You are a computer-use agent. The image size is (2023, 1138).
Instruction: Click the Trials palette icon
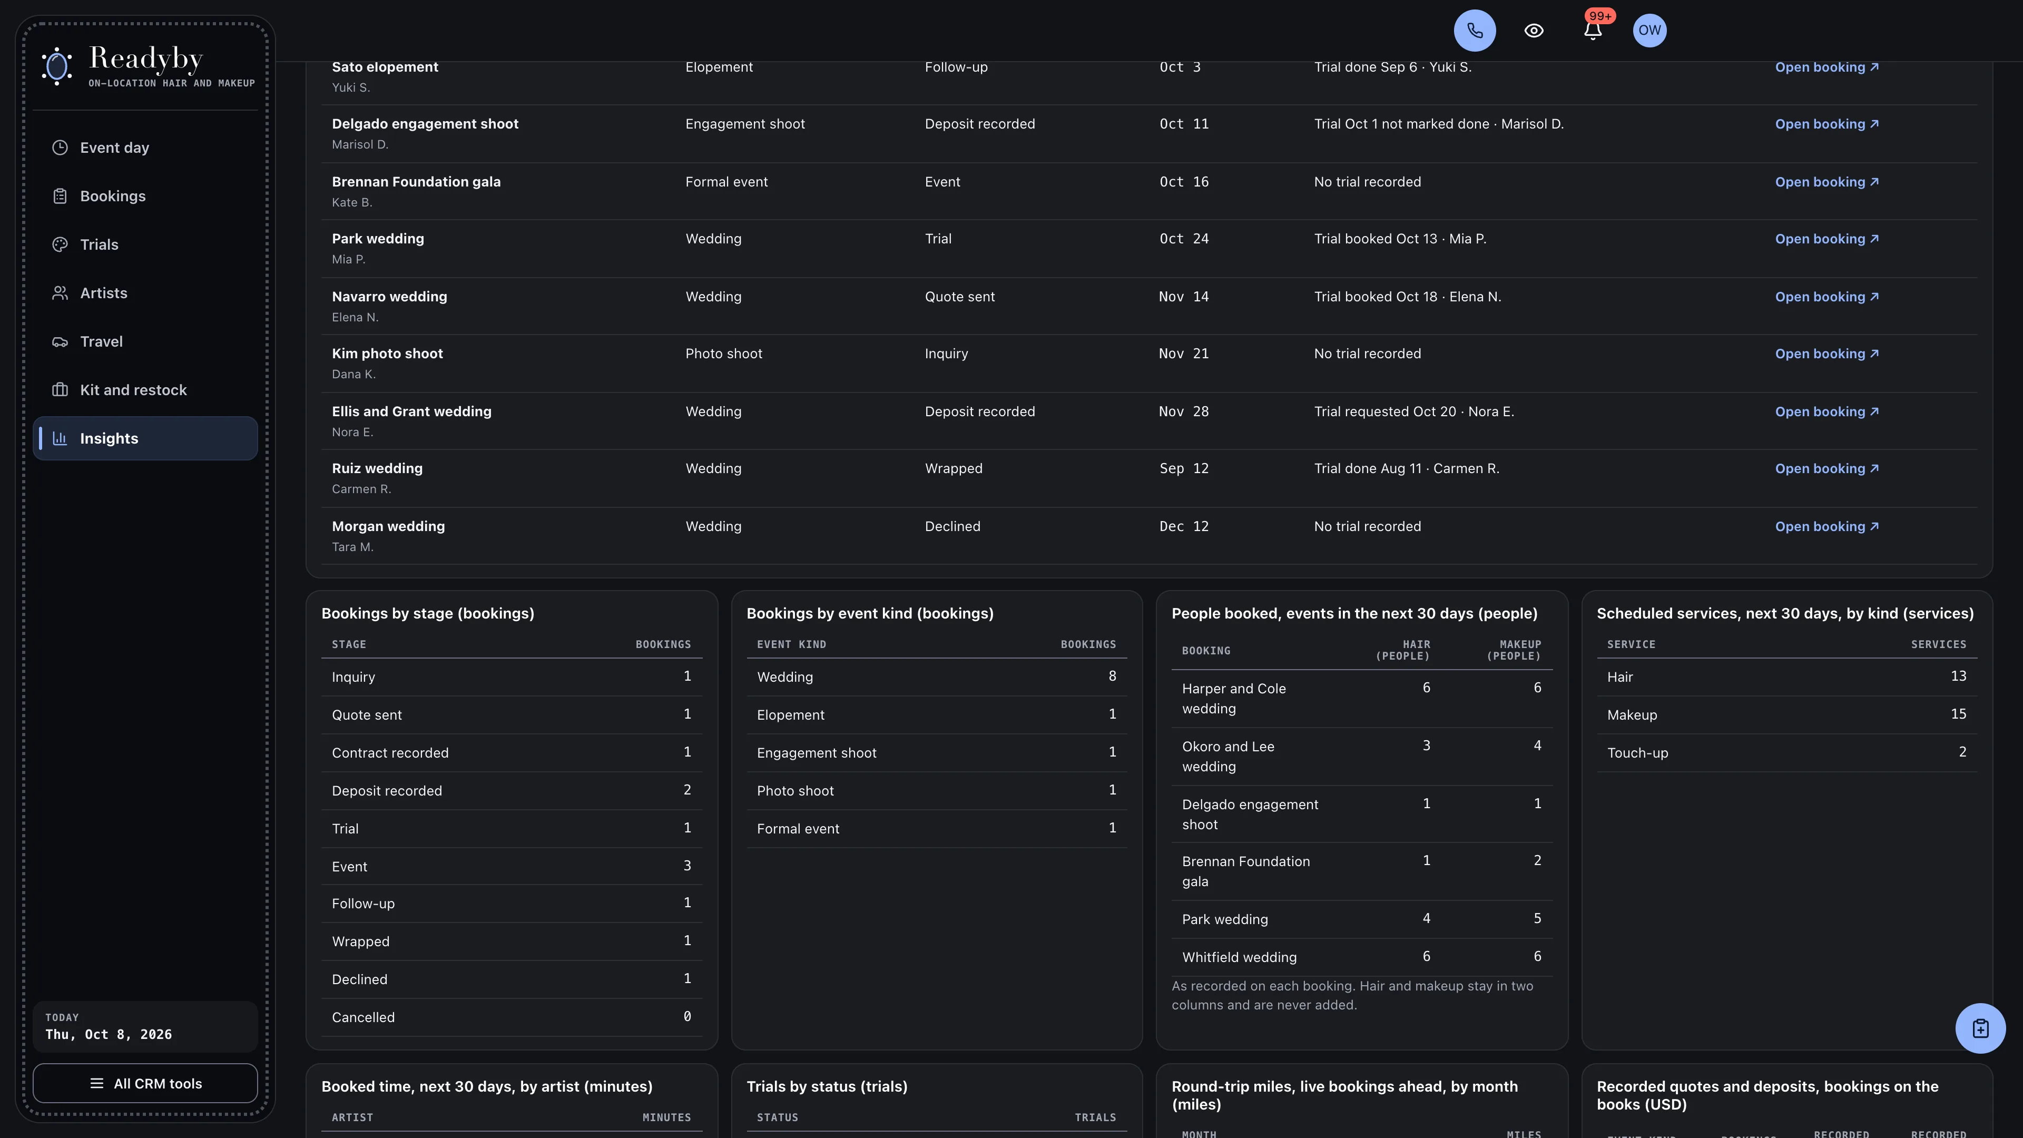(60, 244)
